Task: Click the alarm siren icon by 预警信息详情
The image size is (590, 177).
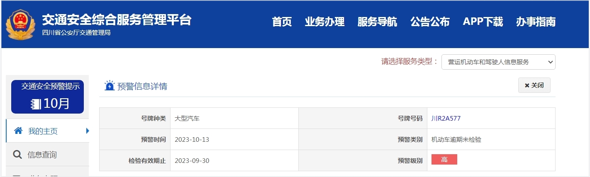Action: tap(110, 86)
